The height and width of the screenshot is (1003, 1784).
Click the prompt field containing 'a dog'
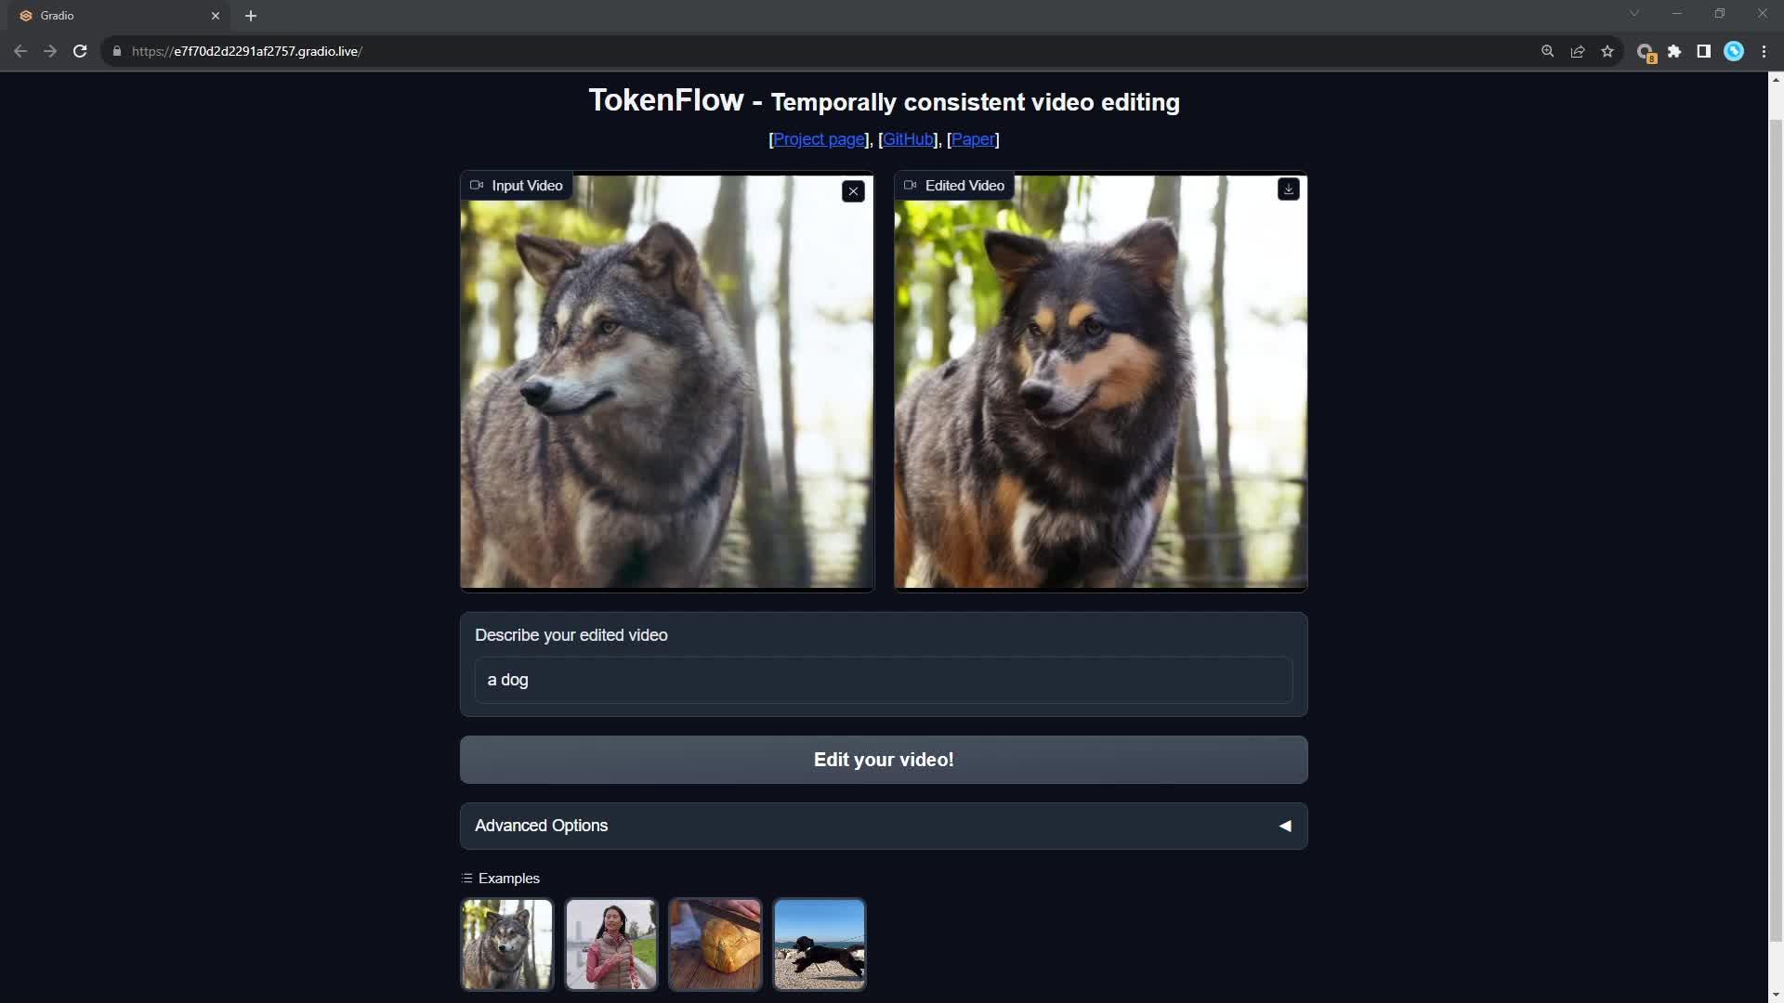(884, 680)
